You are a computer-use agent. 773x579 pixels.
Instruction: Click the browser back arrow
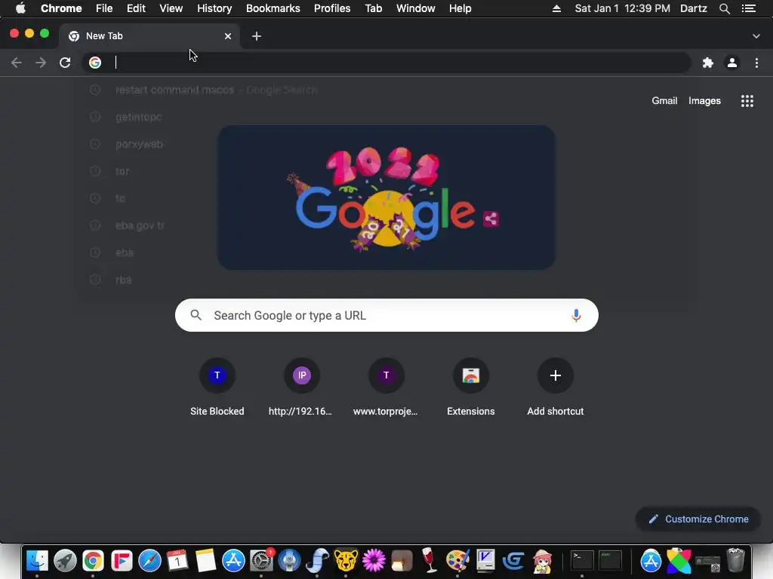point(17,63)
